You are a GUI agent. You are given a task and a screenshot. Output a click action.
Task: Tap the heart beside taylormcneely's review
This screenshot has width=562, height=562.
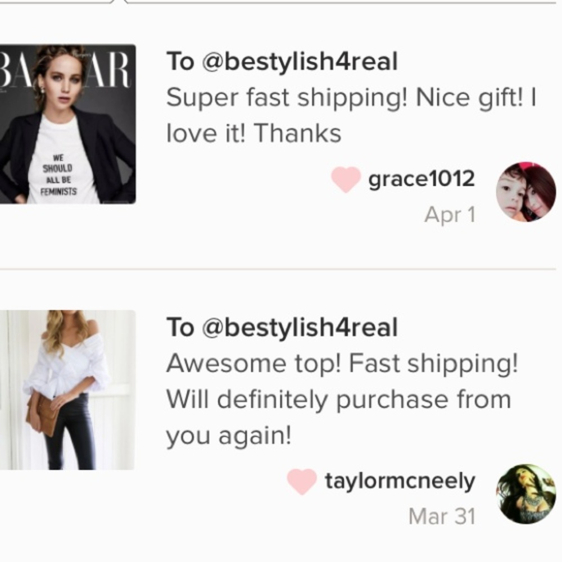click(x=302, y=482)
